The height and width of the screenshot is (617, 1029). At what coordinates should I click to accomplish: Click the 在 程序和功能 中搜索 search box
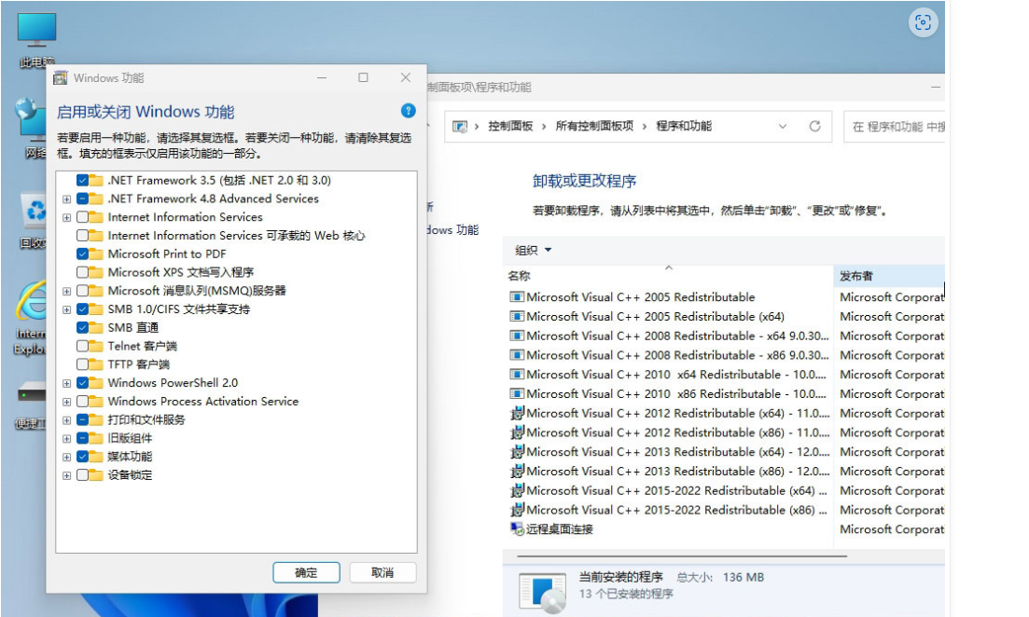[x=894, y=127]
